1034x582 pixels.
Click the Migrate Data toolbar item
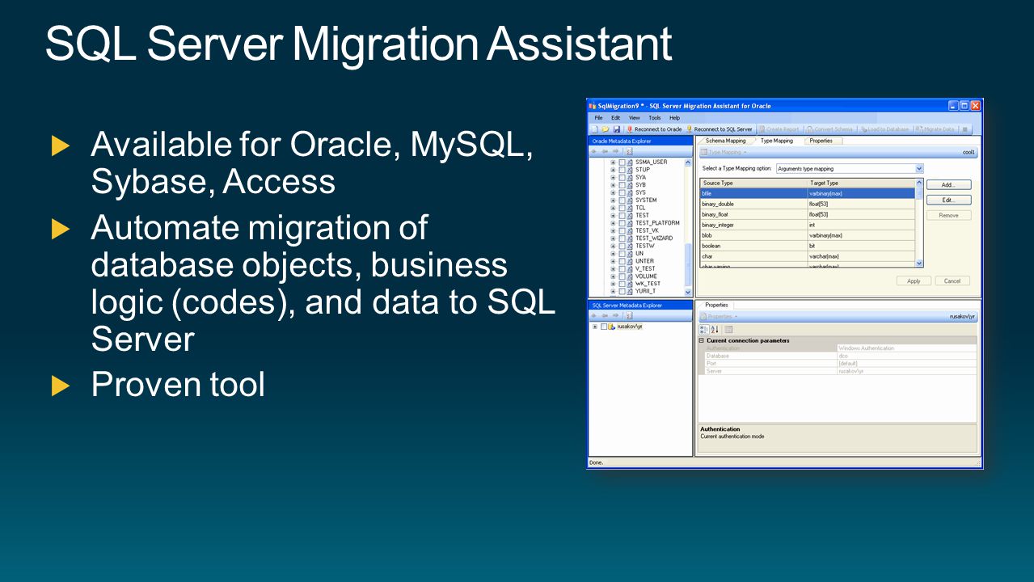tap(935, 129)
